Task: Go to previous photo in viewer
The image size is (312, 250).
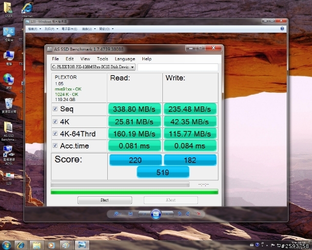Action: 144,214
